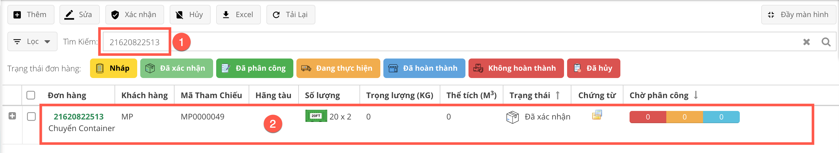Click the red segment of Chờ phân công bar
Image resolution: width=839 pixels, height=153 pixels.
click(648, 117)
